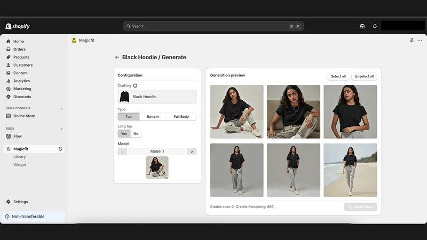Open notifications bell in top bar
427x240 pixels.
tap(375, 26)
